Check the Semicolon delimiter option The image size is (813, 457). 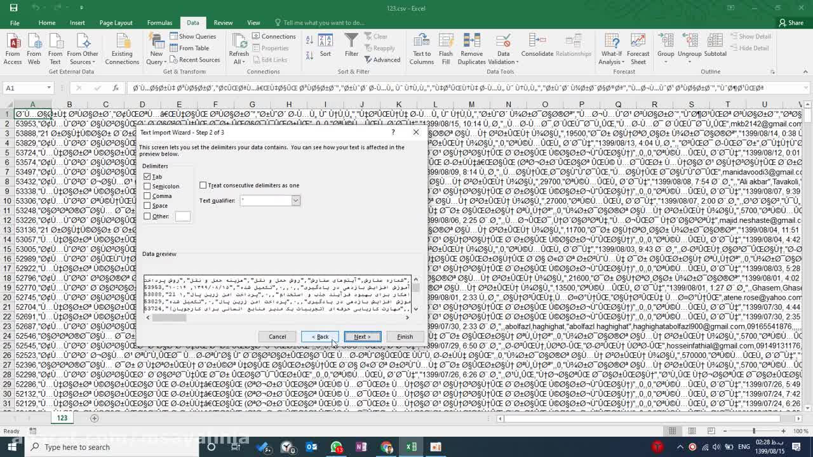click(x=147, y=187)
